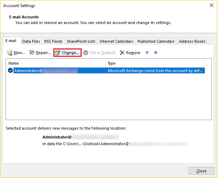The width and height of the screenshot is (218, 178).
Task: Open the E-mail tab
Action: (x=12, y=41)
